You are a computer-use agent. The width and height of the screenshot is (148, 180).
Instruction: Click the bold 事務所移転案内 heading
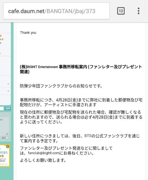73,67
